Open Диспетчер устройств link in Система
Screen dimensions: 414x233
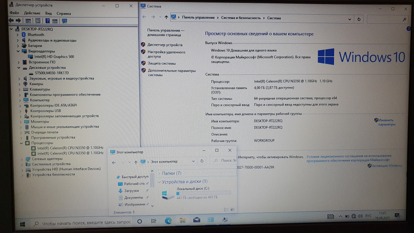pyautogui.click(x=165, y=45)
